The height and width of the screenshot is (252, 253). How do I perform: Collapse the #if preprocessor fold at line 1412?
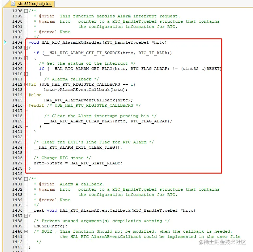pos(26,84)
